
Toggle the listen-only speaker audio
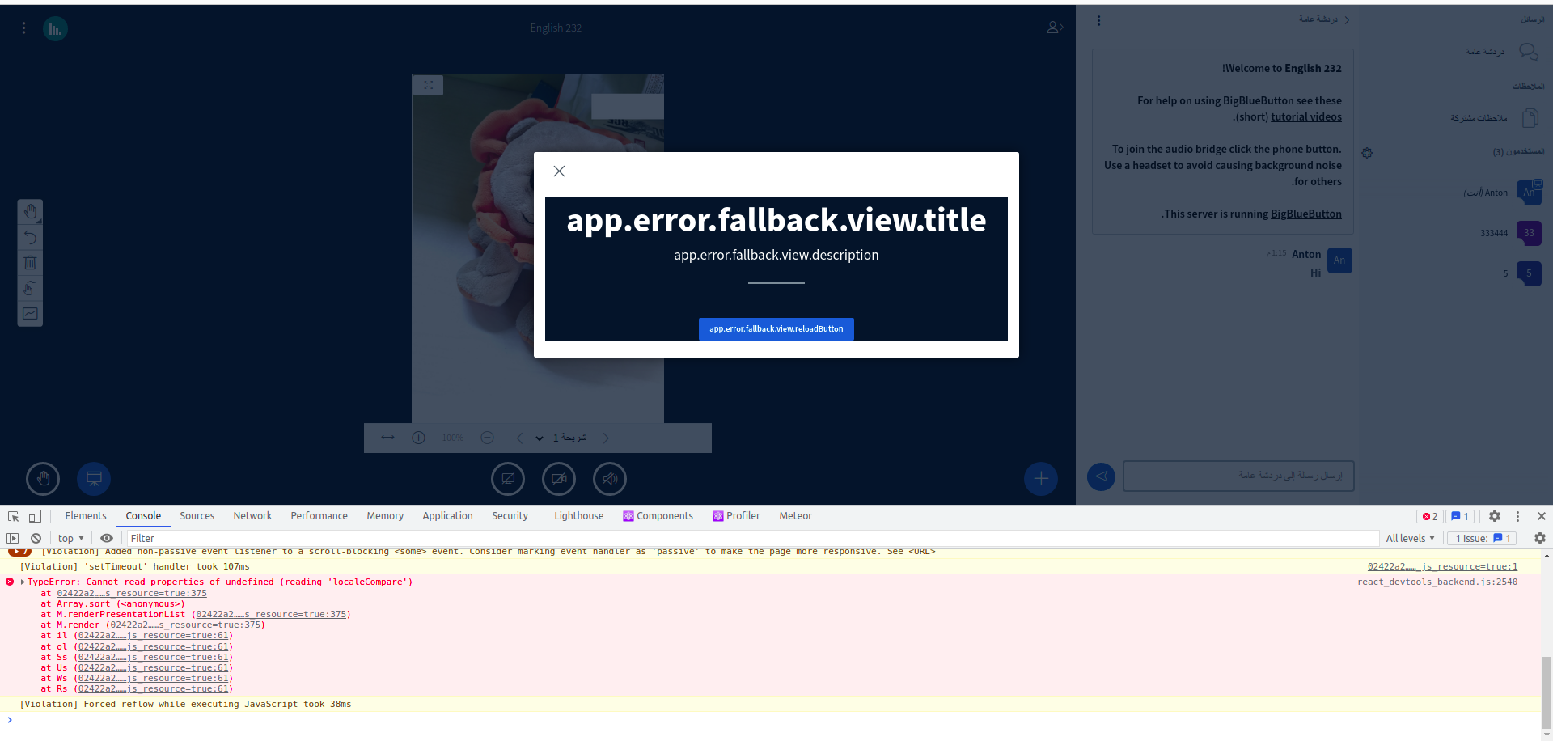click(610, 478)
